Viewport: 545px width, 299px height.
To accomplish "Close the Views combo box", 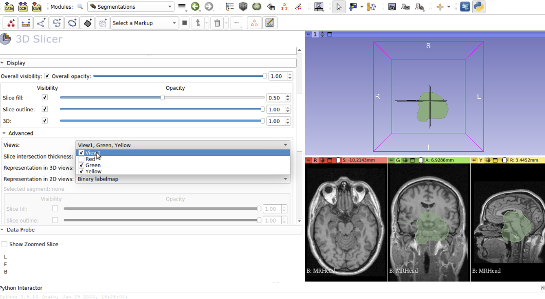I will click(x=183, y=145).
